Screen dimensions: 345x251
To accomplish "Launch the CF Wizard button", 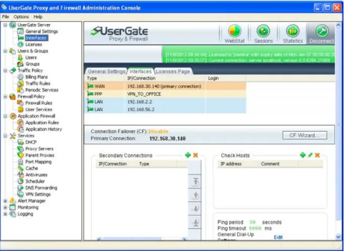I will point(305,135).
